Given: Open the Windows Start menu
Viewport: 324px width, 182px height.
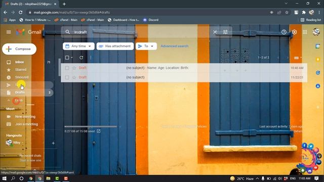Looking at the screenshot, I should pos(4,178).
